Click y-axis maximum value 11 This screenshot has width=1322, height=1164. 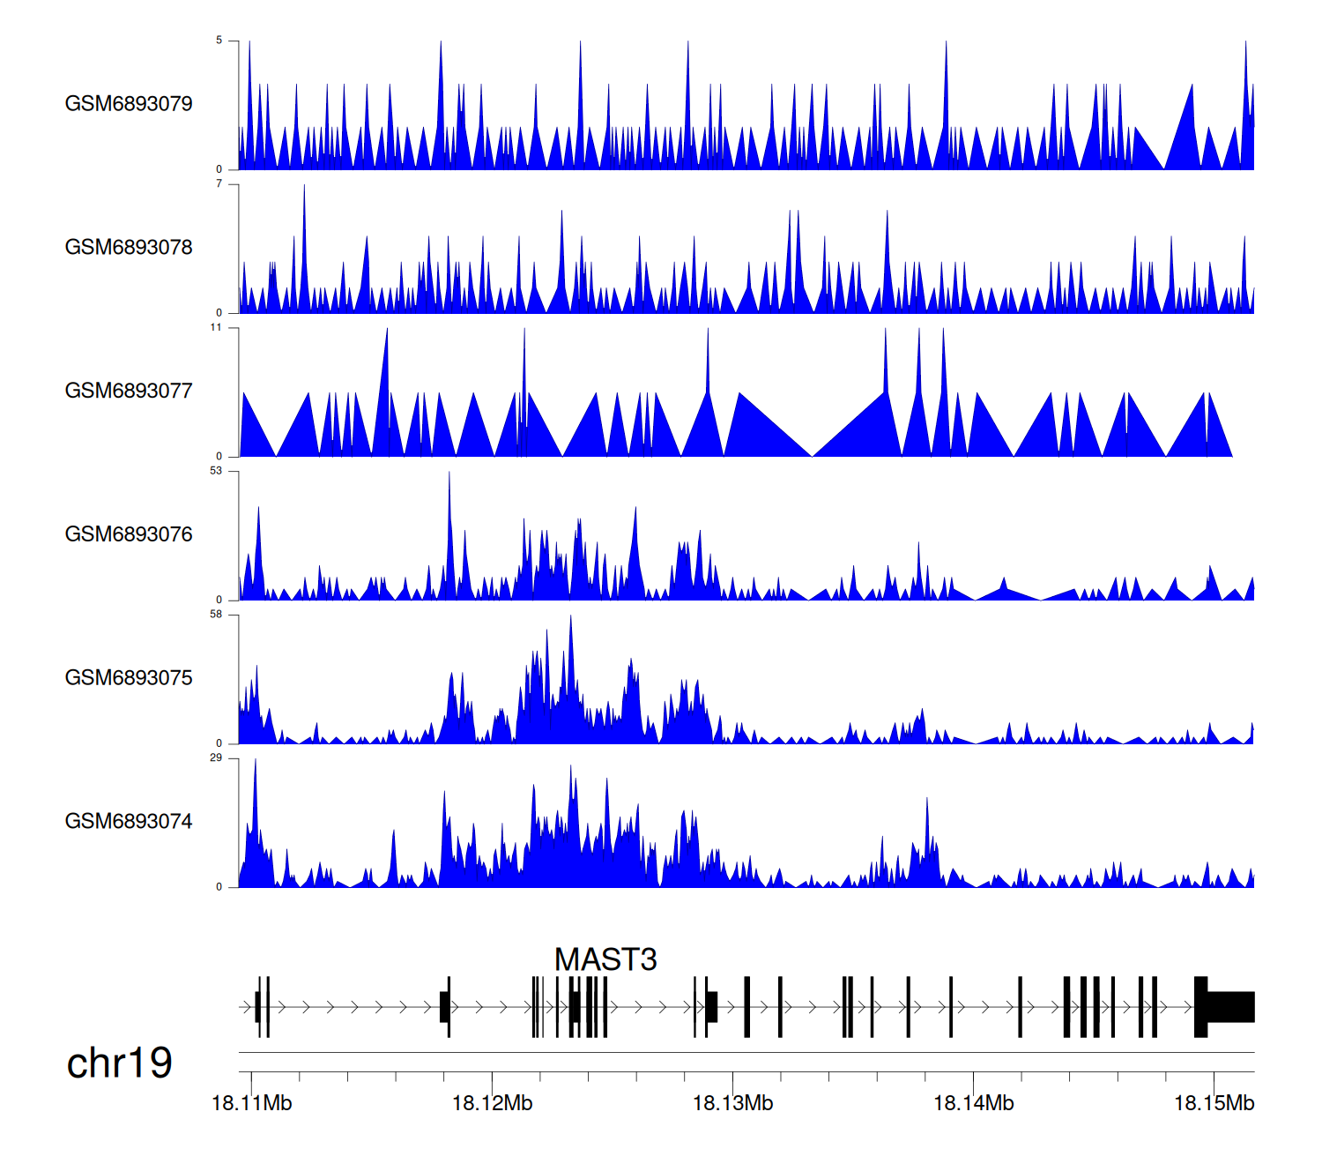pos(216,327)
